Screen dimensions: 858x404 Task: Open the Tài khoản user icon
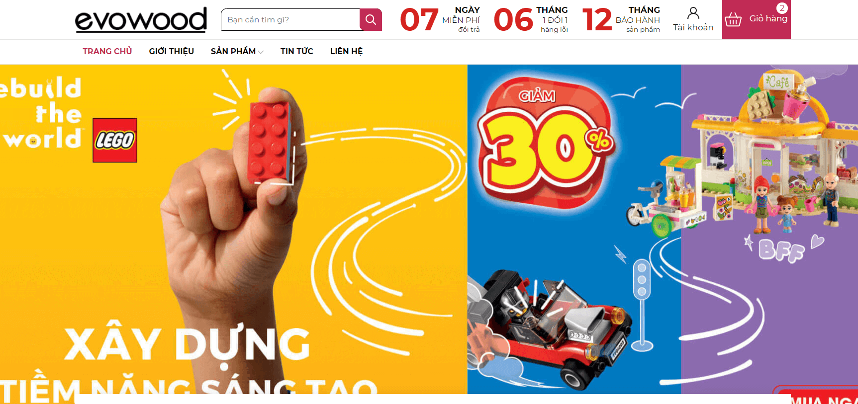(x=693, y=13)
